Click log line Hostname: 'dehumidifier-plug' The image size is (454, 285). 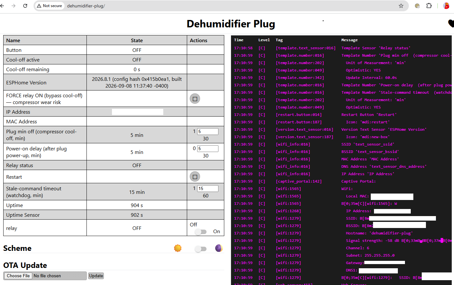(379, 233)
